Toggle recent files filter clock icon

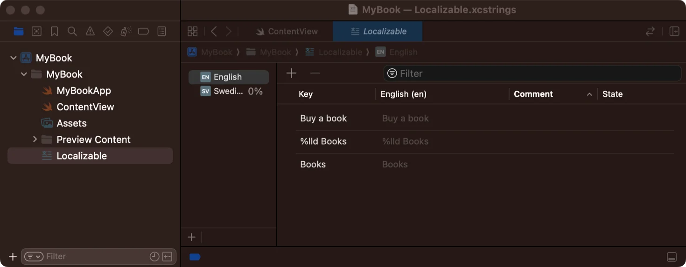(x=154, y=256)
